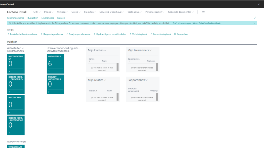Sort by Klantnr. column arrow
Image resolution: width=264 pixels, height=148 pixels.
pos(89,61)
